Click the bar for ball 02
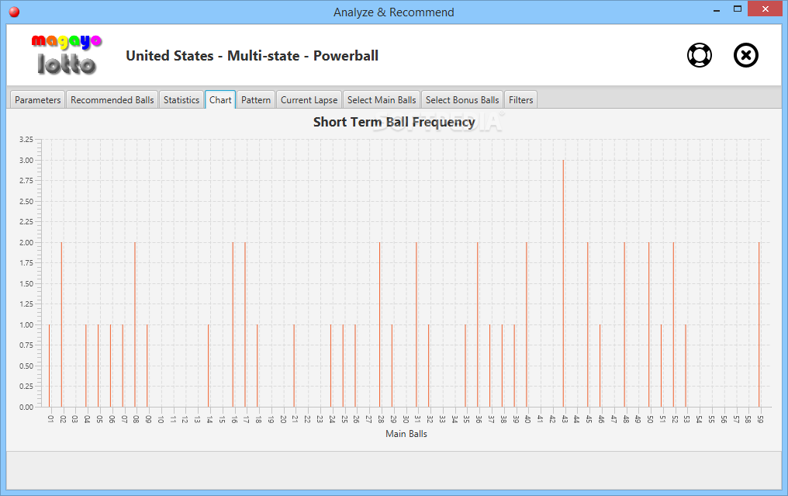Image resolution: width=788 pixels, height=496 pixels. 61,324
